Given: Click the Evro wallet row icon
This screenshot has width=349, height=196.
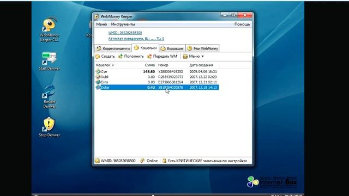Looking at the screenshot, I should [98, 82].
